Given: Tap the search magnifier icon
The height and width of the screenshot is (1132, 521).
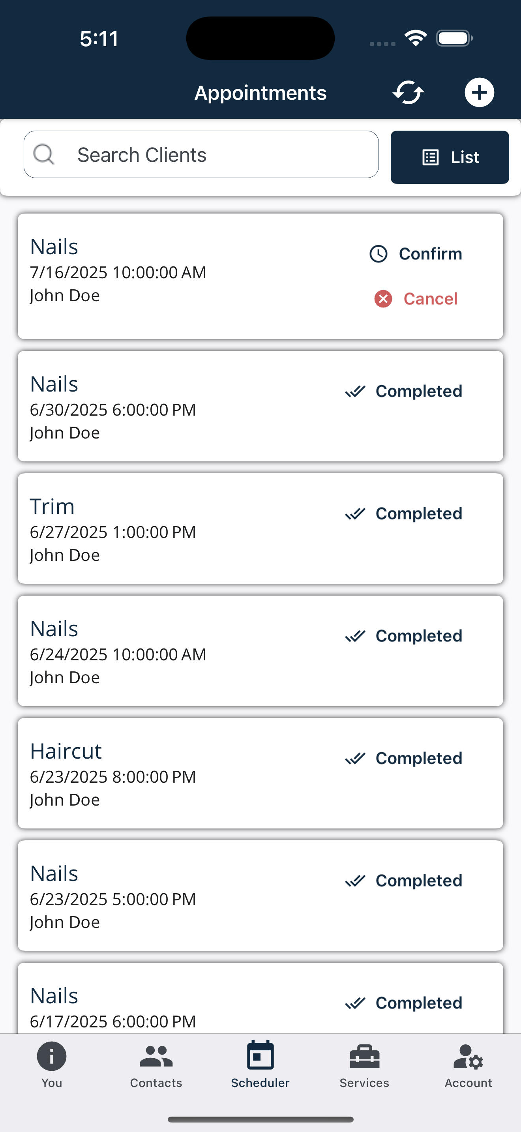Looking at the screenshot, I should (x=44, y=154).
